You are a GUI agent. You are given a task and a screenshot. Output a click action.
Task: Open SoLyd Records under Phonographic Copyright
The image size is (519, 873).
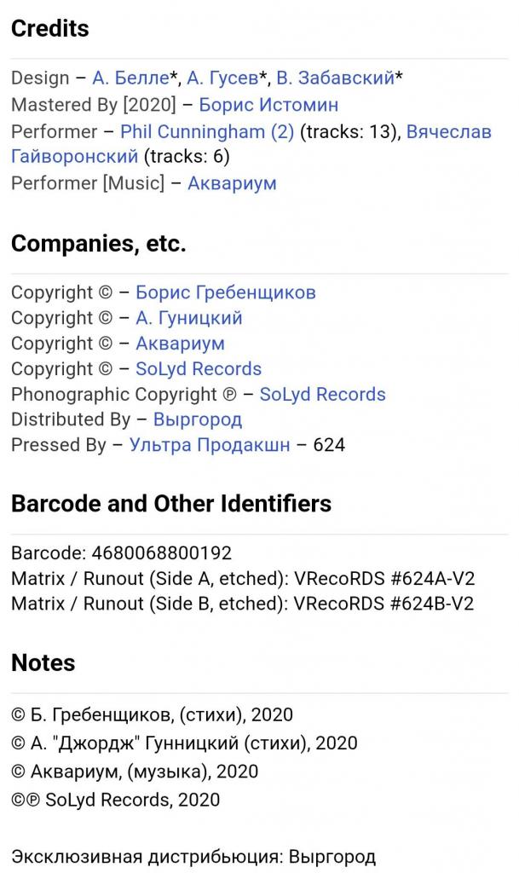pos(323,394)
